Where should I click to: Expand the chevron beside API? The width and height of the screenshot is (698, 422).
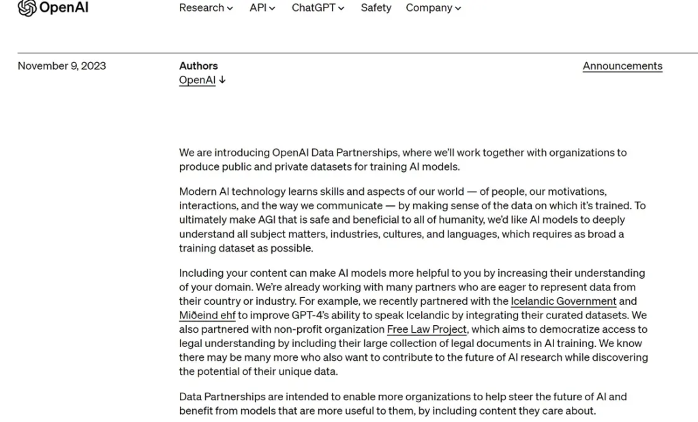(x=273, y=9)
